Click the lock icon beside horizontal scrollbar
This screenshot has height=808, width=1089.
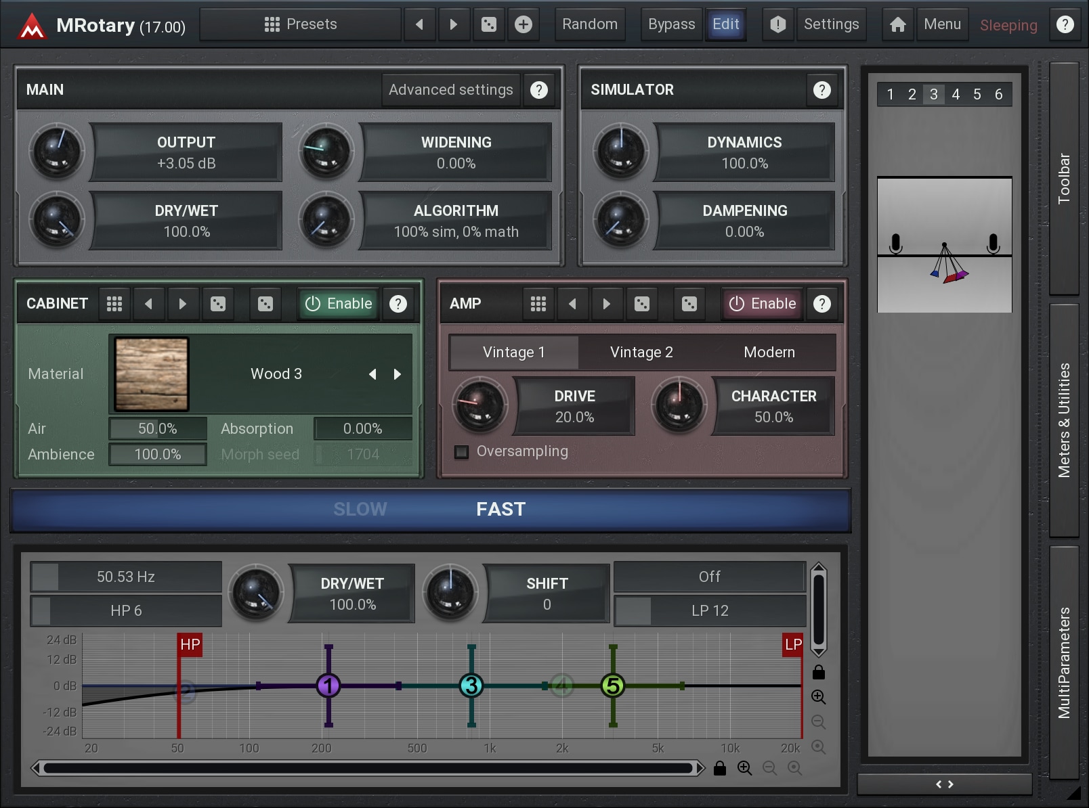(720, 768)
